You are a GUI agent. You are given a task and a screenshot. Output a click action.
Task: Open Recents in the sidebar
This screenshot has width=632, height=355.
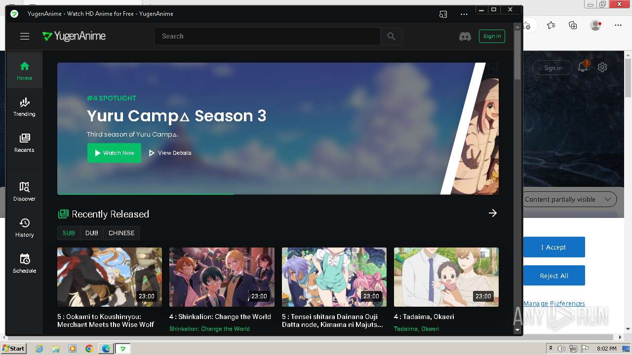click(x=24, y=142)
